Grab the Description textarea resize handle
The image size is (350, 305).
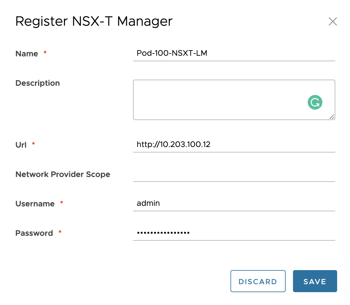(x=332, y=117)
